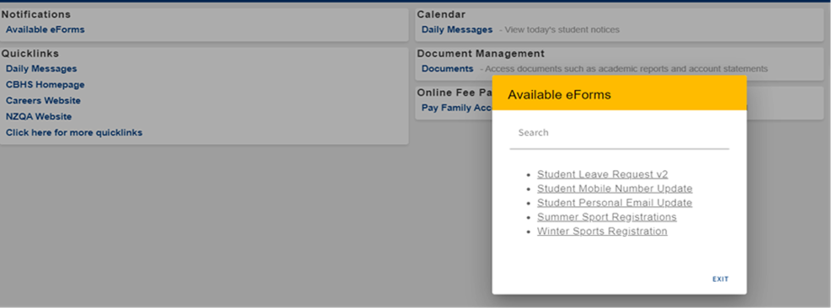Focus the Search field in the eForms dialog
Image resolution: width=831 pixels, height=308 pixels.
[x=619, y=133]
